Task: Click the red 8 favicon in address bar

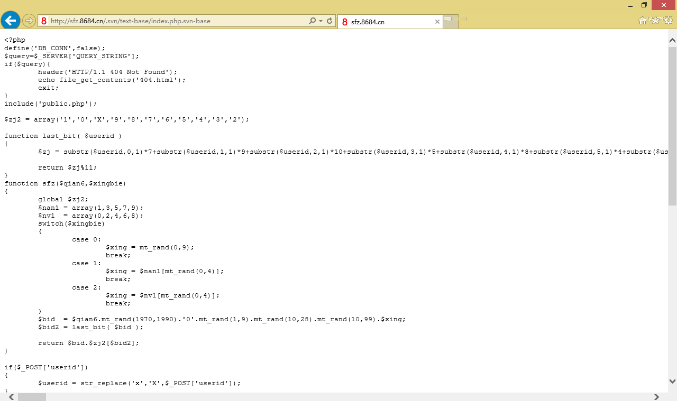Action: 44,21
